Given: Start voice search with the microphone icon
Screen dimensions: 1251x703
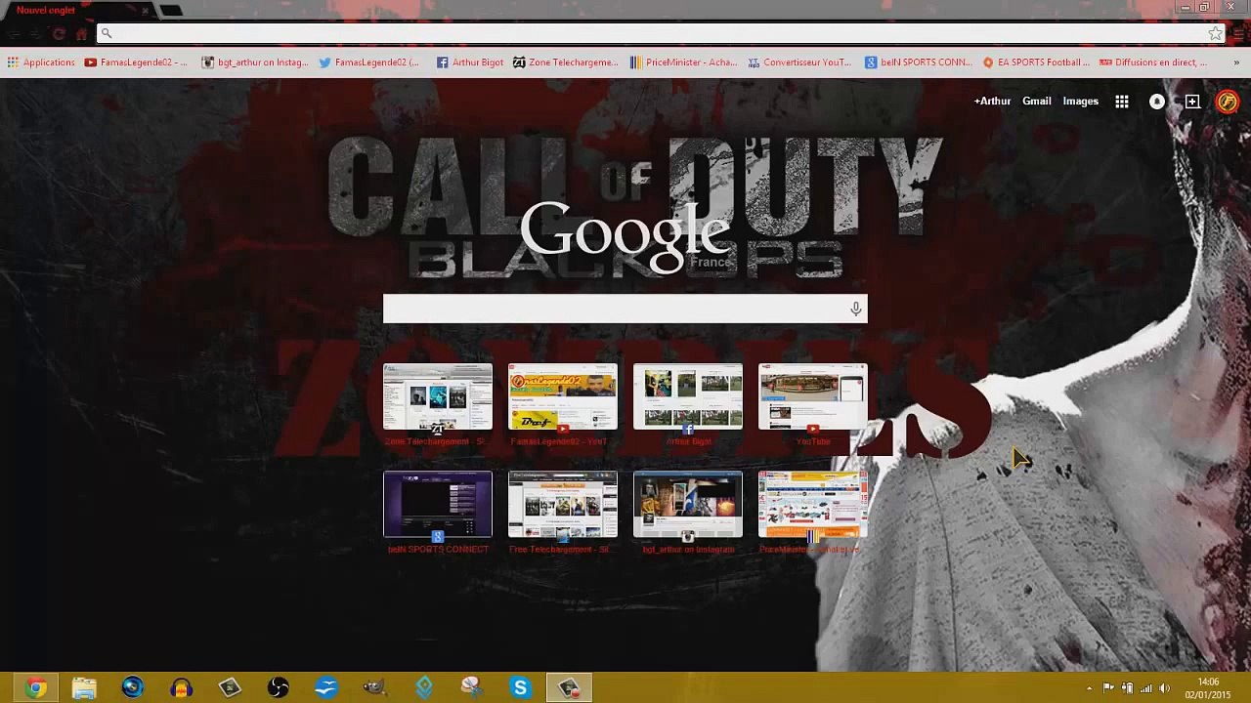Looking at the screenshot, I should click(x=855, y=309).
